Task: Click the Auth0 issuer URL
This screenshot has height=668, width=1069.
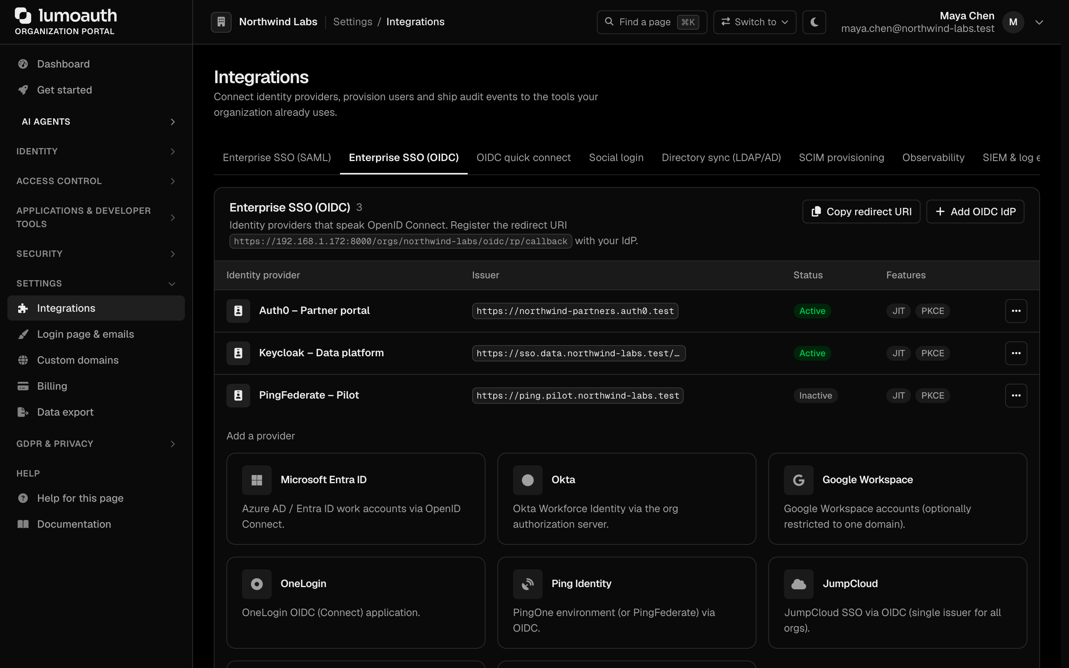Action: (575, 311)
